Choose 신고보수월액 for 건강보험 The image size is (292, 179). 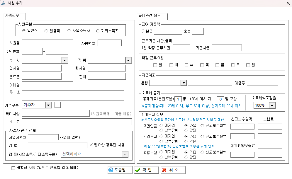click(x=202, y=137)
